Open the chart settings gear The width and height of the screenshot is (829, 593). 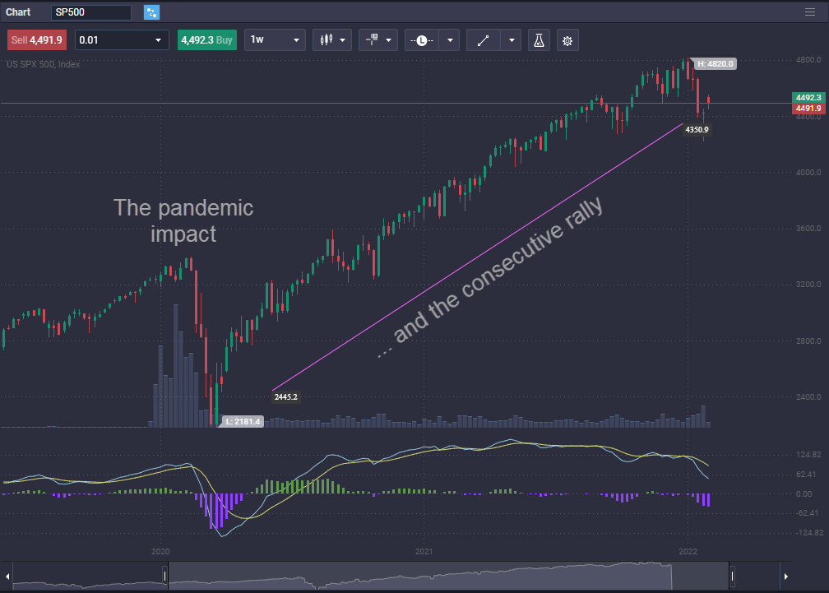(567, 39)
